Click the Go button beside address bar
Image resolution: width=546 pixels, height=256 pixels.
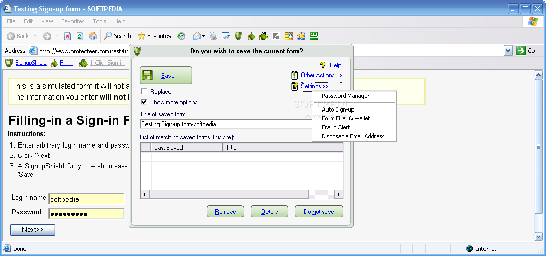(x=526, y=51)
